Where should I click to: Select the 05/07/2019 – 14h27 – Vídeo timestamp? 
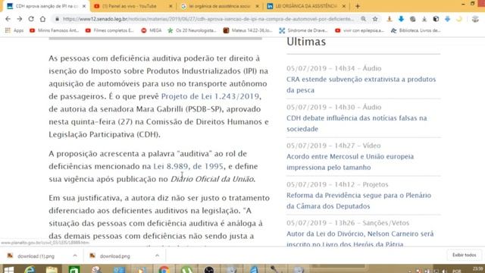[x=333, y=146]
